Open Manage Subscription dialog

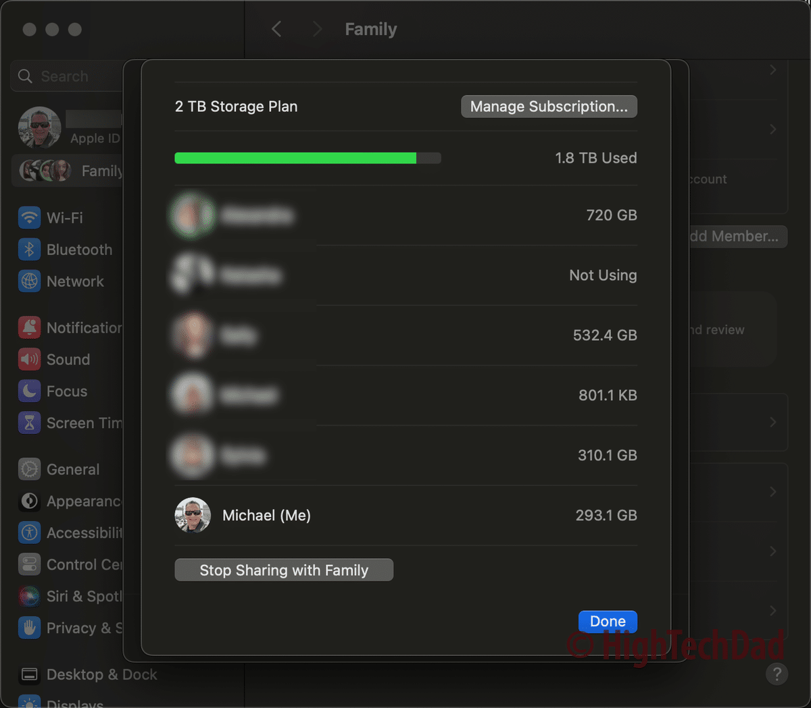[x=548, y=106]
